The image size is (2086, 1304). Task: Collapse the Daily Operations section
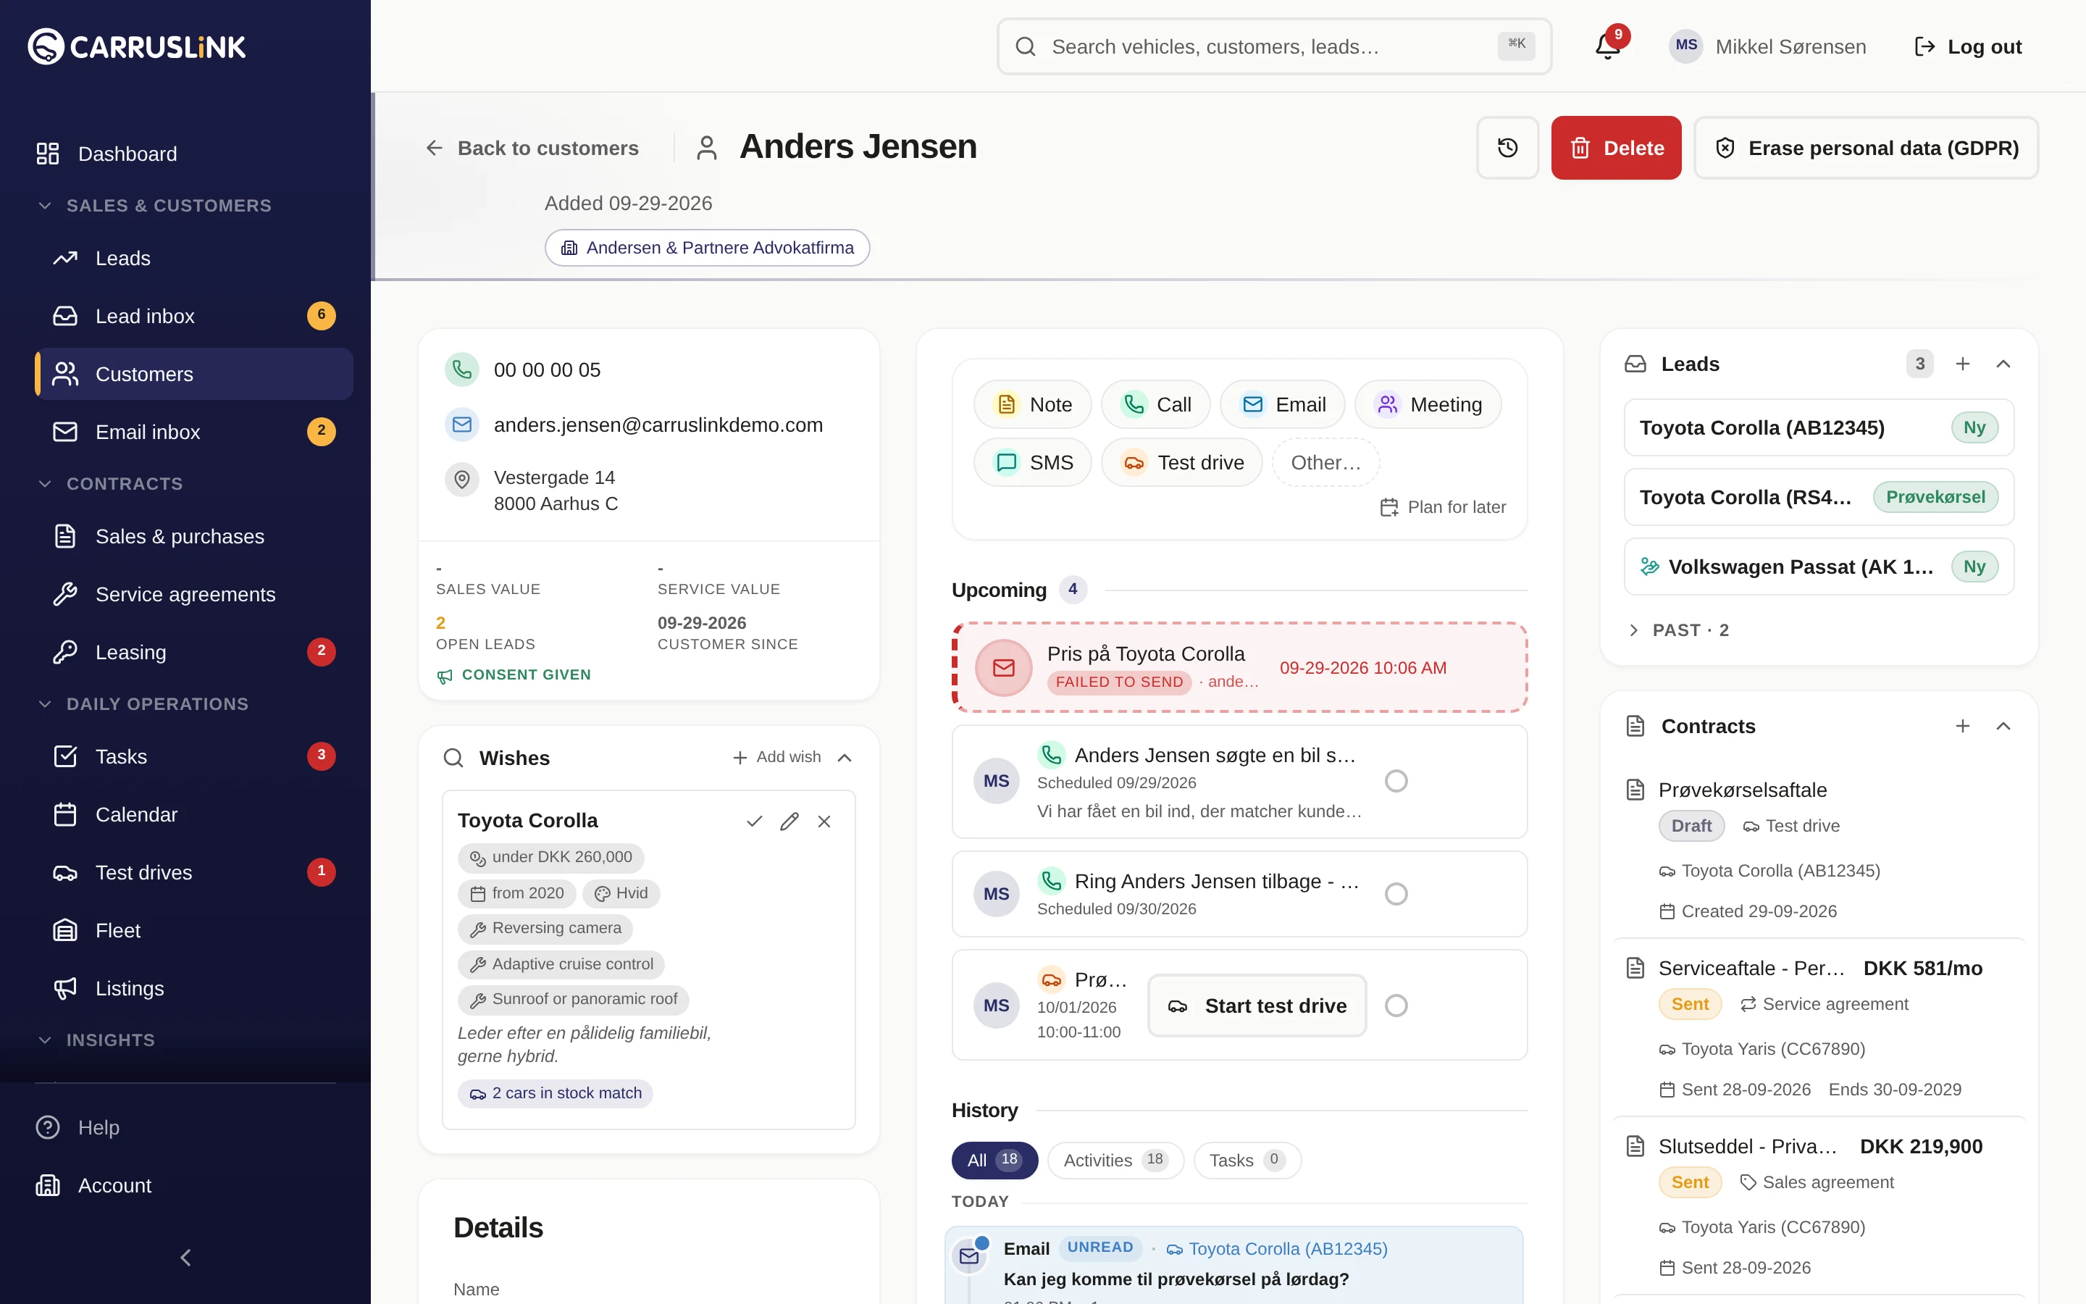click(143, 703)
